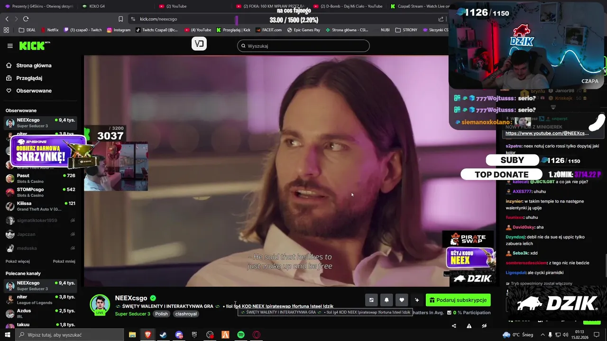Open the offline sigmatiktoker1959 channel
The image size is (607, 341).
[40, 220]
